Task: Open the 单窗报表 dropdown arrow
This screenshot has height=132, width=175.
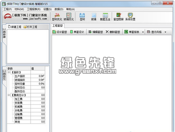Action: point(143,32)
